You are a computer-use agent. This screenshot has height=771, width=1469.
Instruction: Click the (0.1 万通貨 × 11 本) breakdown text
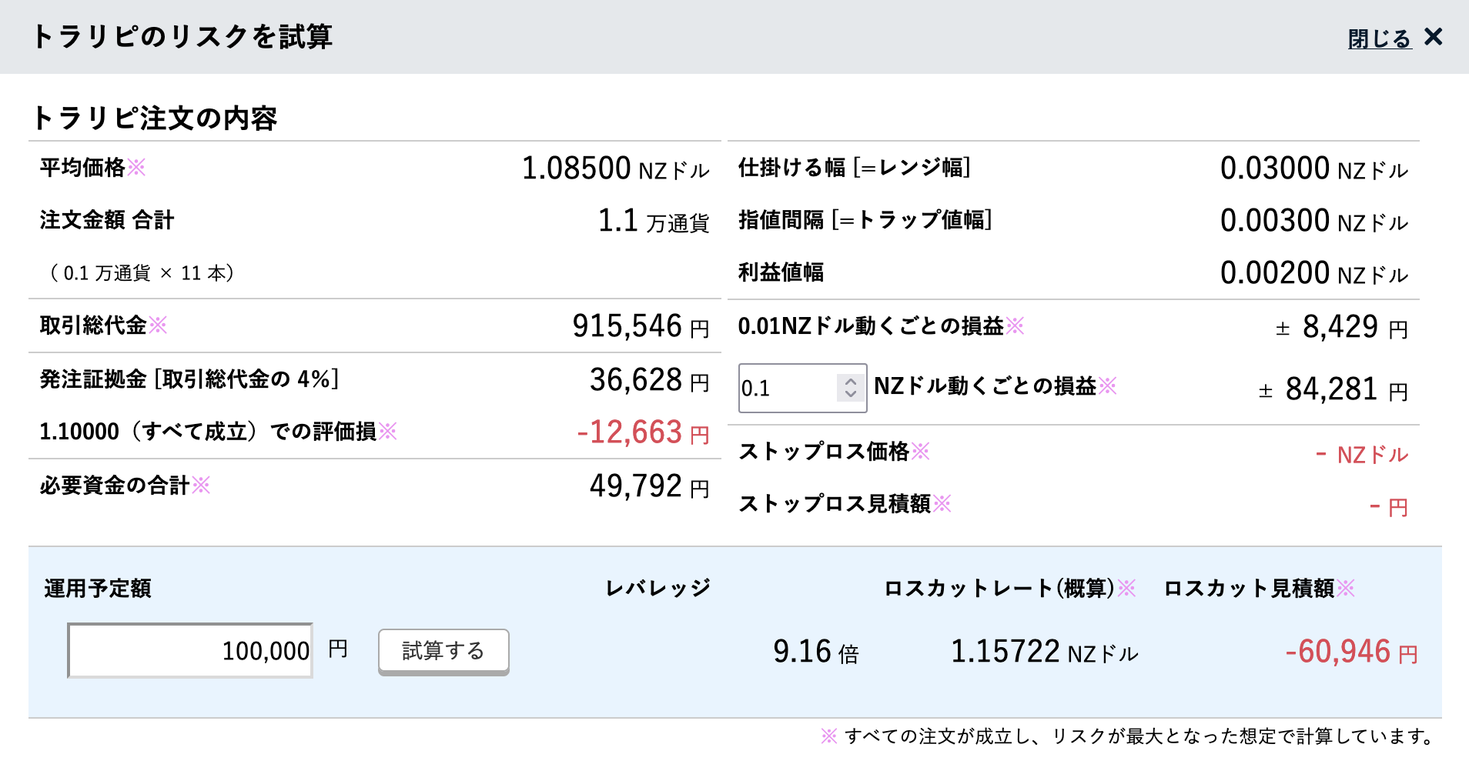point(142,273)
